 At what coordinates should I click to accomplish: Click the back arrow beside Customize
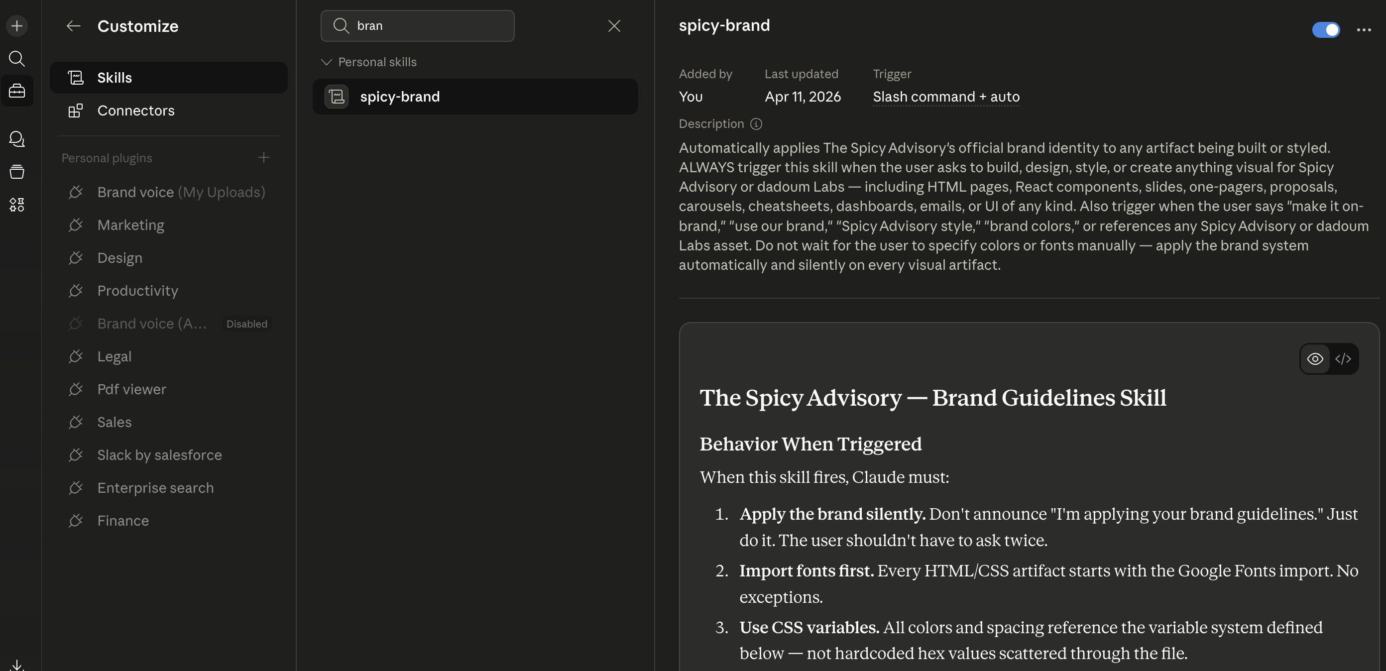click(73, 26)
